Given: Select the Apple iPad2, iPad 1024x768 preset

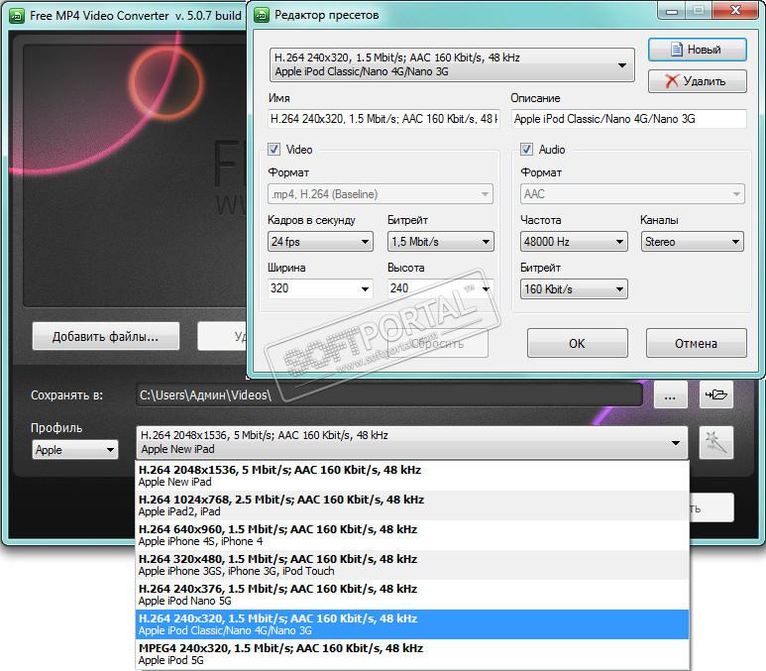Looking at the screenshot, I should (412, 505).
